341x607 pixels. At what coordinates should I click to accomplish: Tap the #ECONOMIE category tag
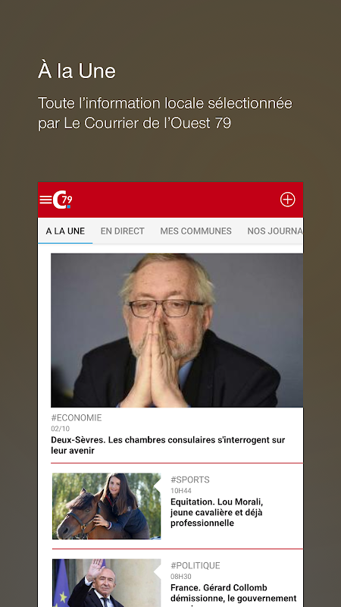[77, 418]
